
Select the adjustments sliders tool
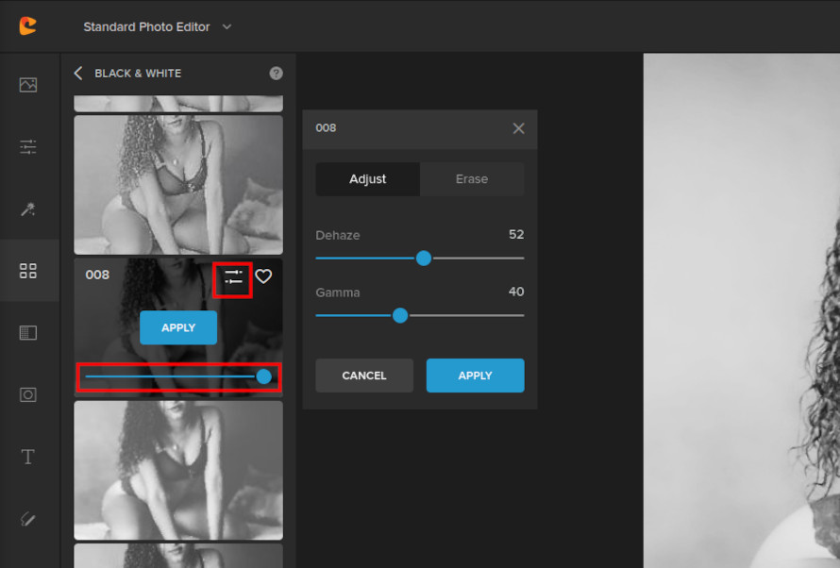click(x=28, y=147)
